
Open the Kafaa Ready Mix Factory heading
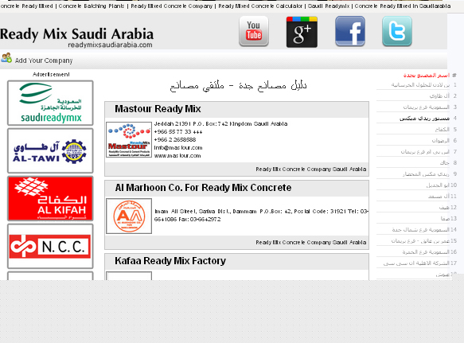[170, 261]
